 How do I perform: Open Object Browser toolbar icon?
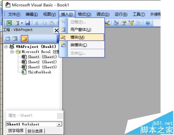(x=131, y=23)
